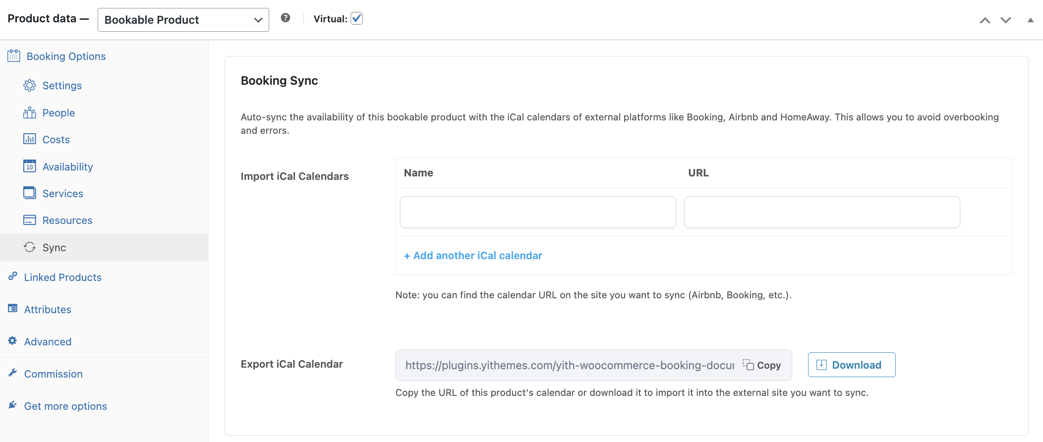Switch to the Attributes tab
The height and width of the screenshot is (442, 1043).
(x=48, y=310)
